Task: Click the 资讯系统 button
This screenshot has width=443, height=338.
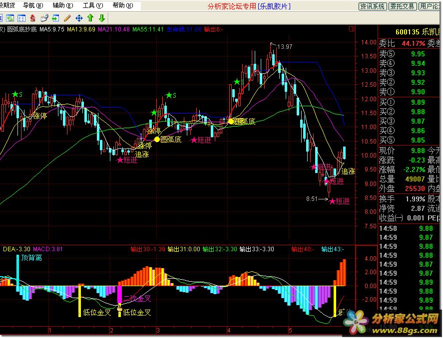Action: 372,6
